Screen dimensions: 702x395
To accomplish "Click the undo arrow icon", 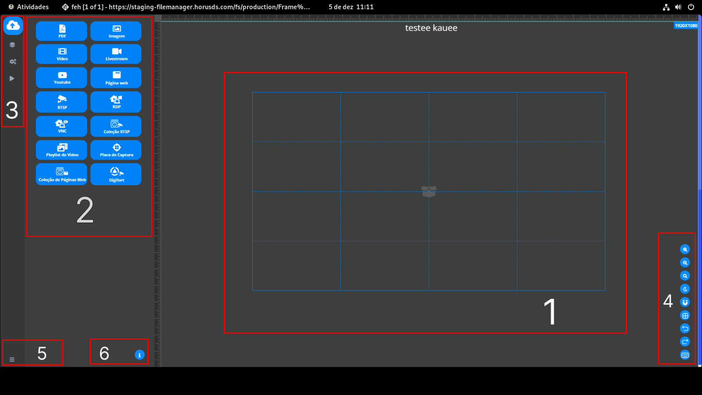I will tap(685, 328).
